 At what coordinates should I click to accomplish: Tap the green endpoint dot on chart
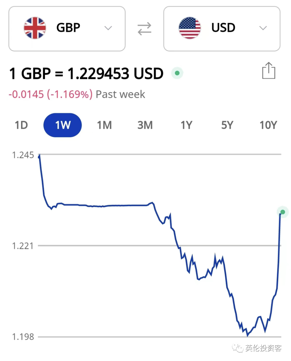click(283, 212)
